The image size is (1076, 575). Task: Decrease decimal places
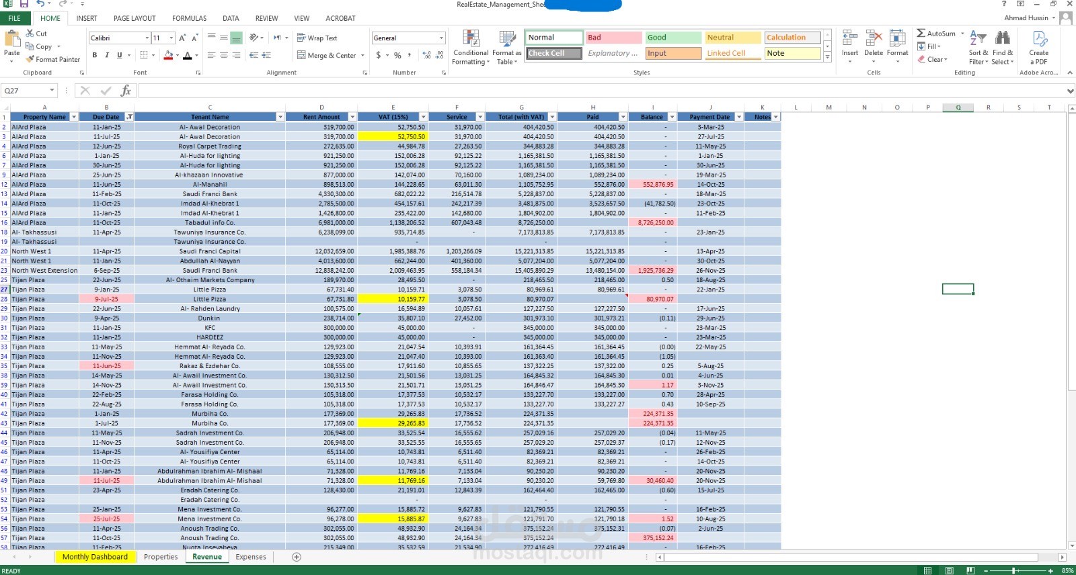(440, 55)
